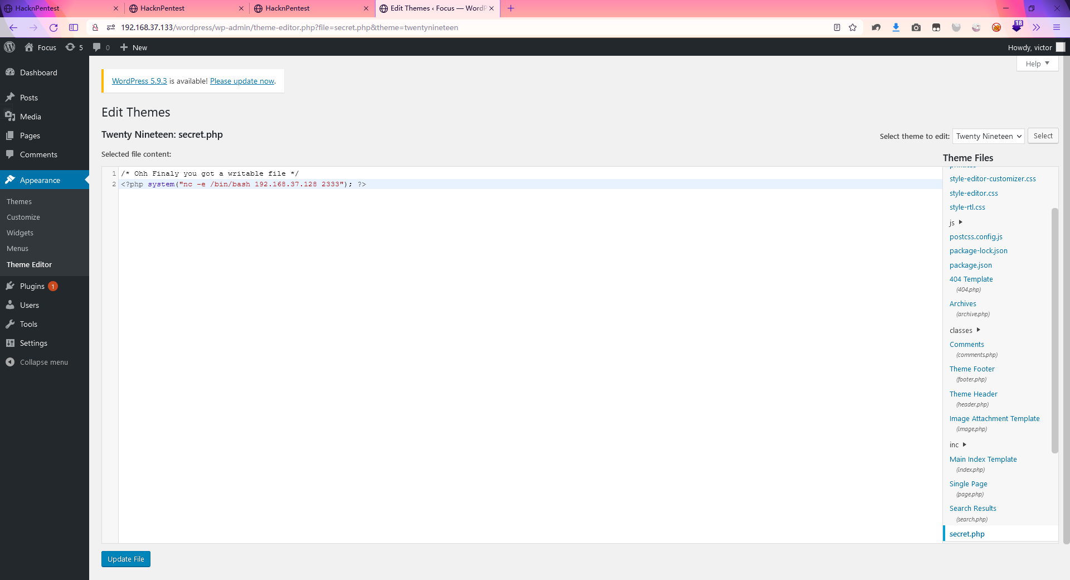
Task: Bookmark this page with star icon
Action: click(x=853, y=27)
